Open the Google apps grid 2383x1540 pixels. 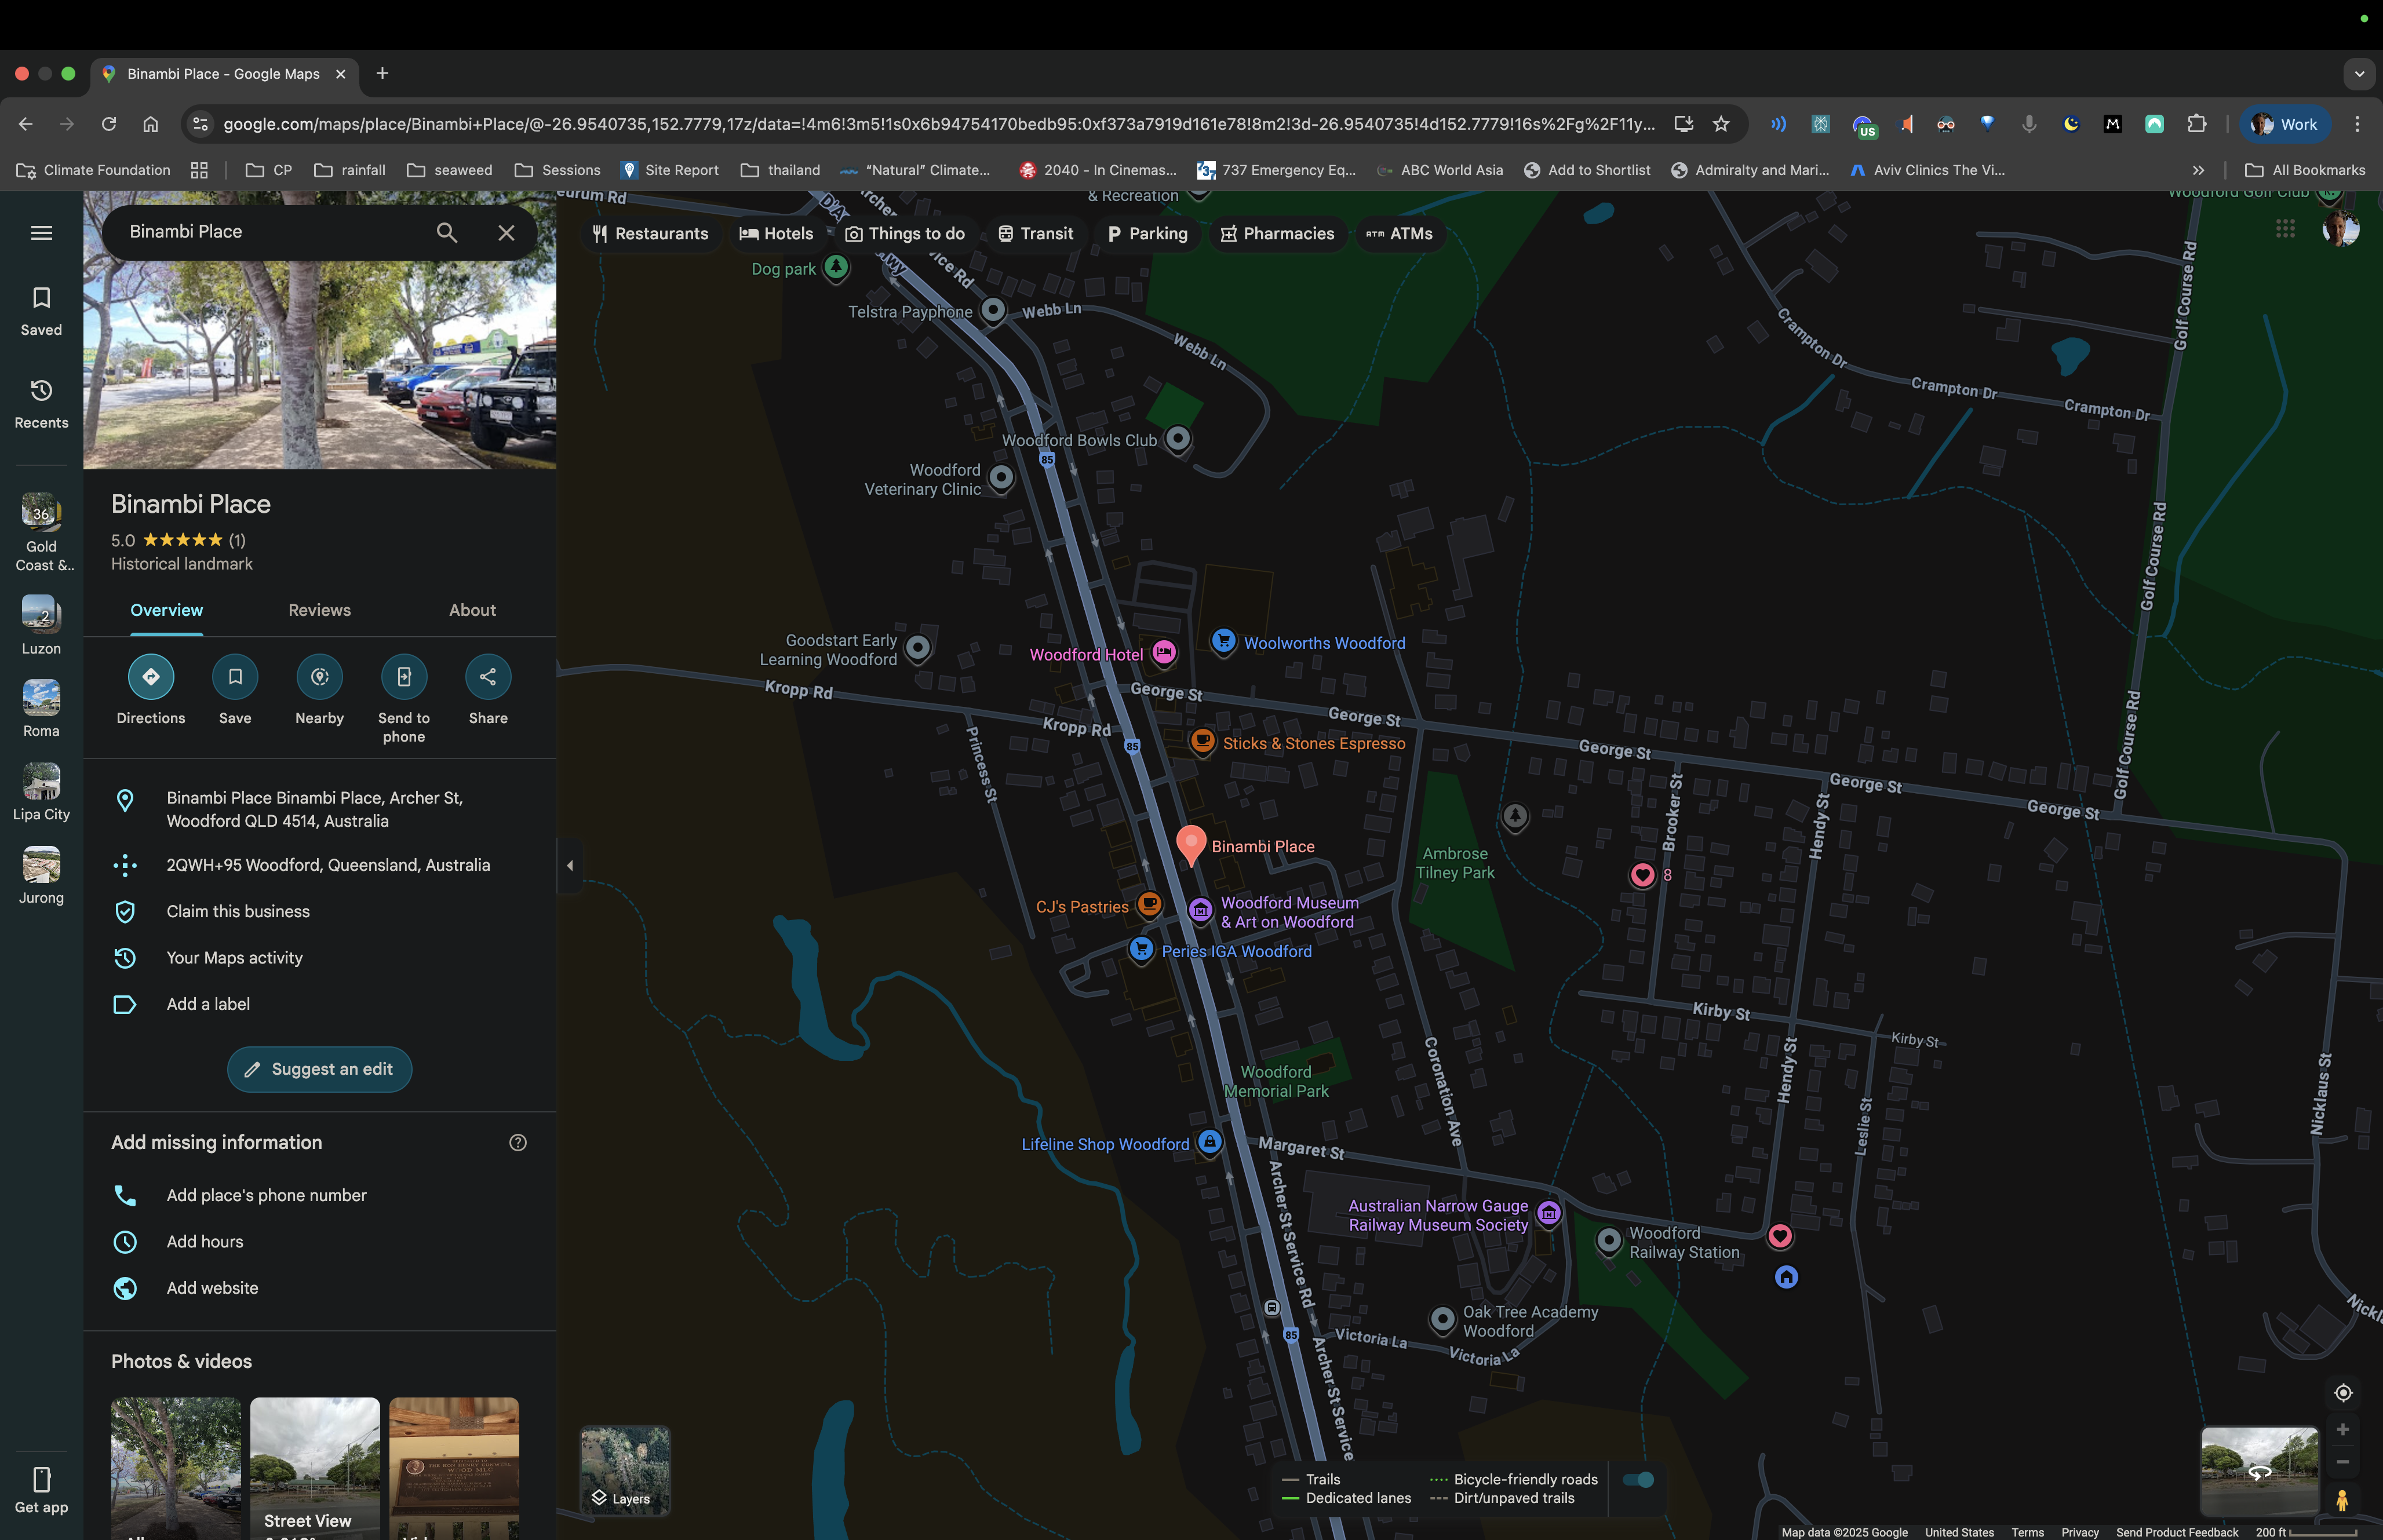tap(2285, 230)
